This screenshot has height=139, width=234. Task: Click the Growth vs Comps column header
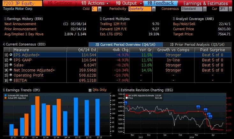point(173,50)
